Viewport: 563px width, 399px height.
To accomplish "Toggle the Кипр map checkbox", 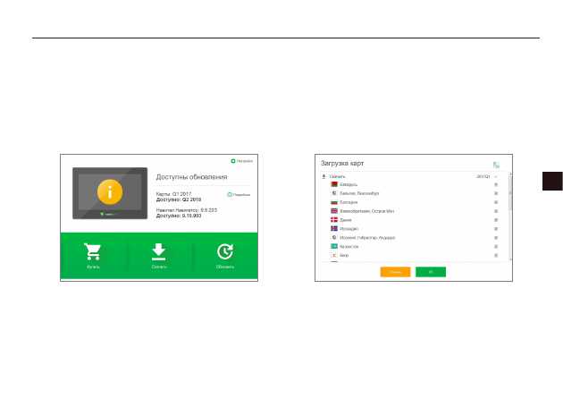I will (x=496, y=255).
